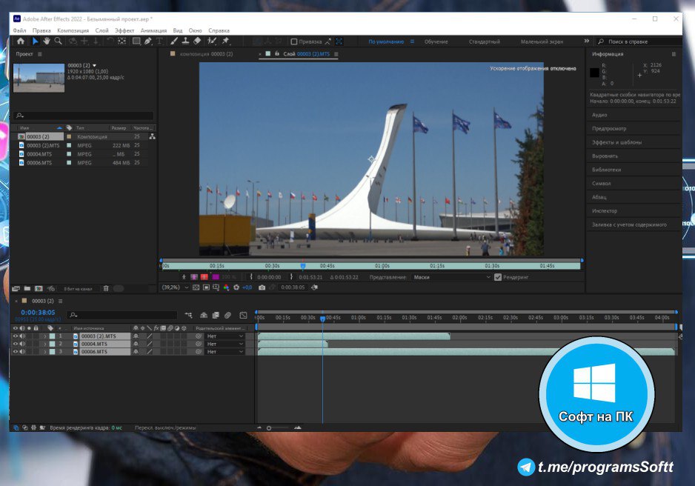Image resolution: width=695 pixels, height=486 pixels.
Task: Toggle the Рендеринг checkbox
Action: pos(498,277)
